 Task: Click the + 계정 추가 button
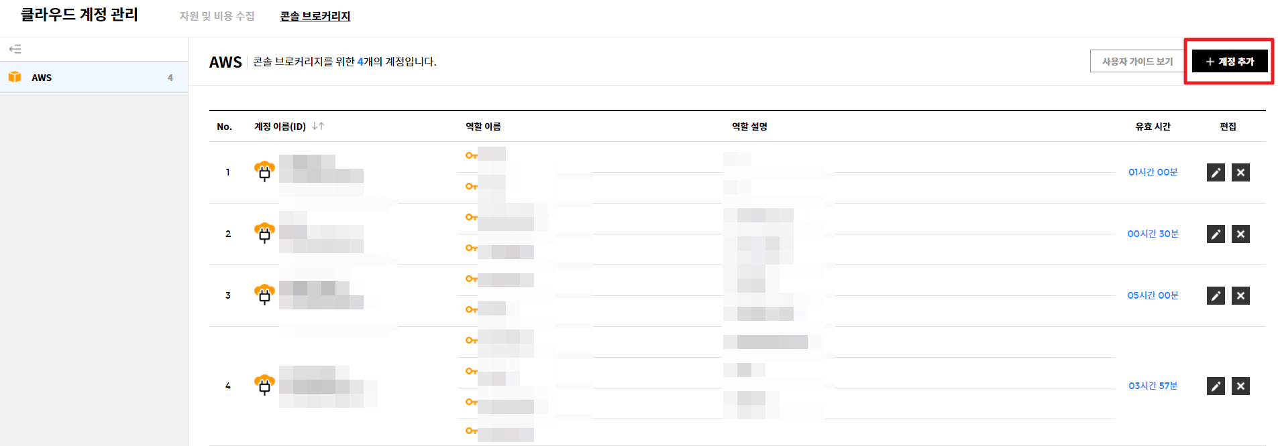1229,62
